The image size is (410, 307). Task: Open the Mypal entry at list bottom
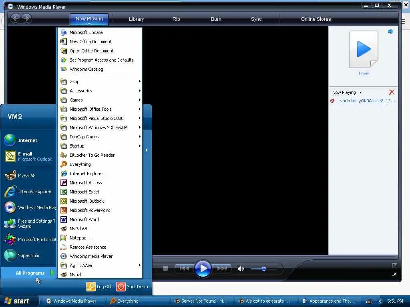[x=100, y=275]
